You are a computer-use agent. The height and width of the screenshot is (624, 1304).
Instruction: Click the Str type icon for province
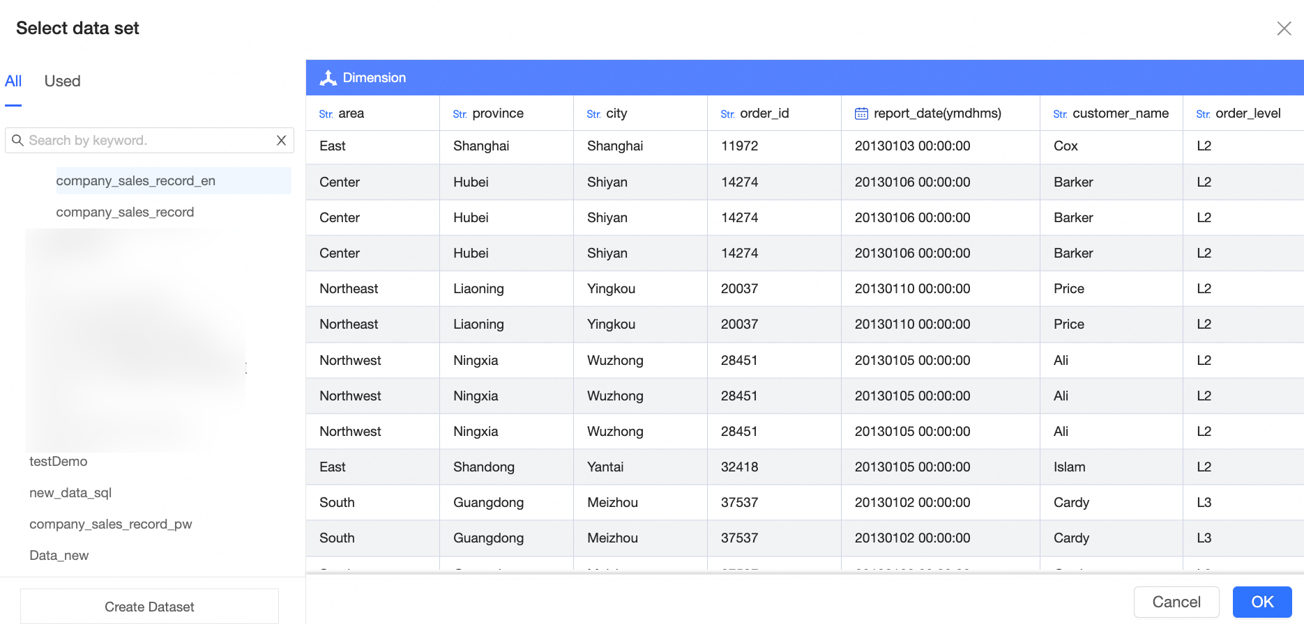(460, 114)
